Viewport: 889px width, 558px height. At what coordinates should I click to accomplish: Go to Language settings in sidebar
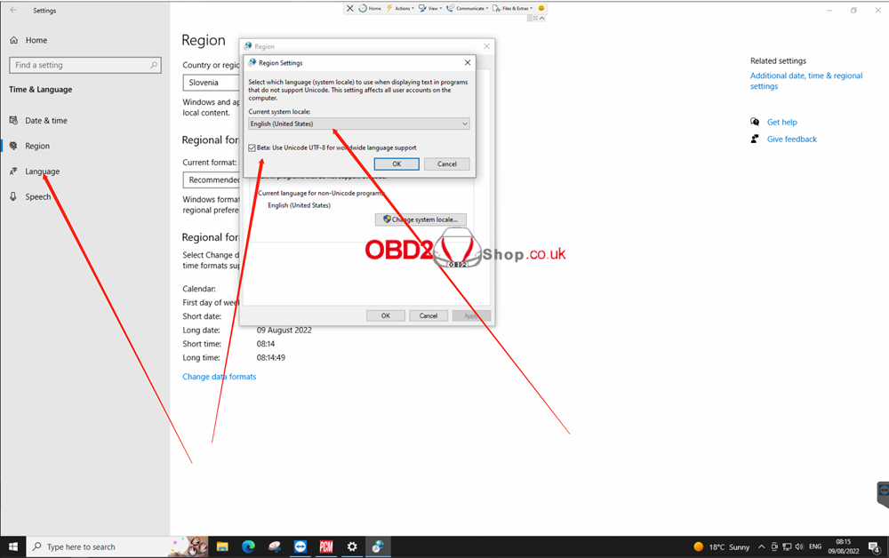(x=42, y=171)
